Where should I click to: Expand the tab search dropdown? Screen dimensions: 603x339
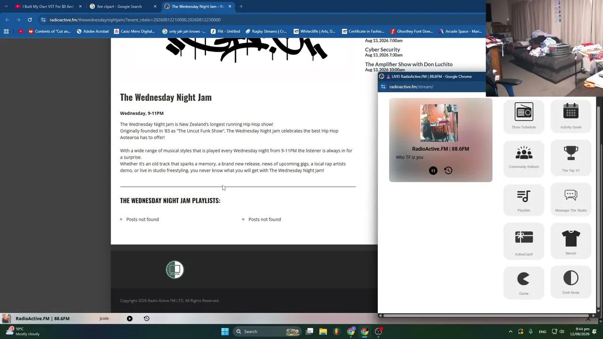pyautogui.click(x=6, y=7)
